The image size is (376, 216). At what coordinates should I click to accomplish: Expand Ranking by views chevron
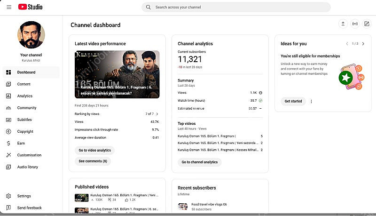point(157,114)
